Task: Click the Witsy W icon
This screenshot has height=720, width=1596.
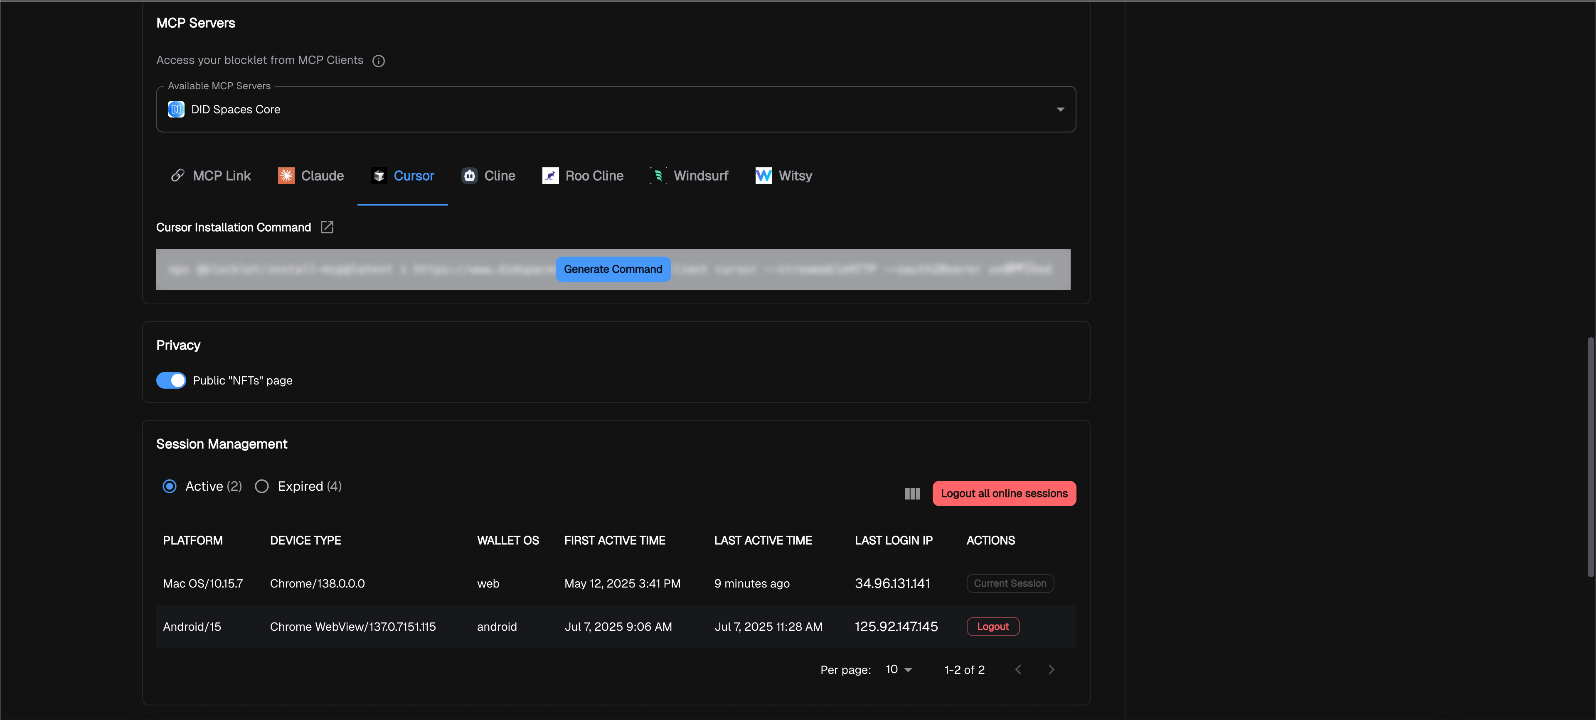Action: (764, 176)
